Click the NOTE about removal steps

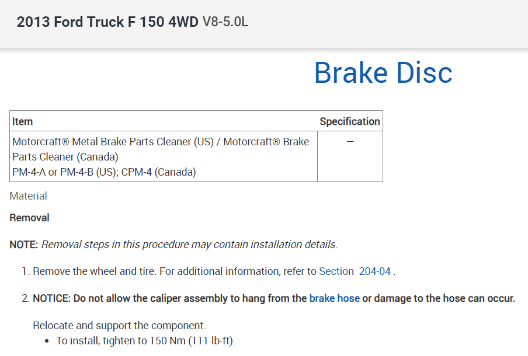click(173, 245)
